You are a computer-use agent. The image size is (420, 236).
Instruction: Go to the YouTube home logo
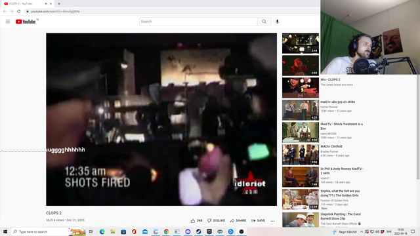pyautogui.click(x=26, y=22)
